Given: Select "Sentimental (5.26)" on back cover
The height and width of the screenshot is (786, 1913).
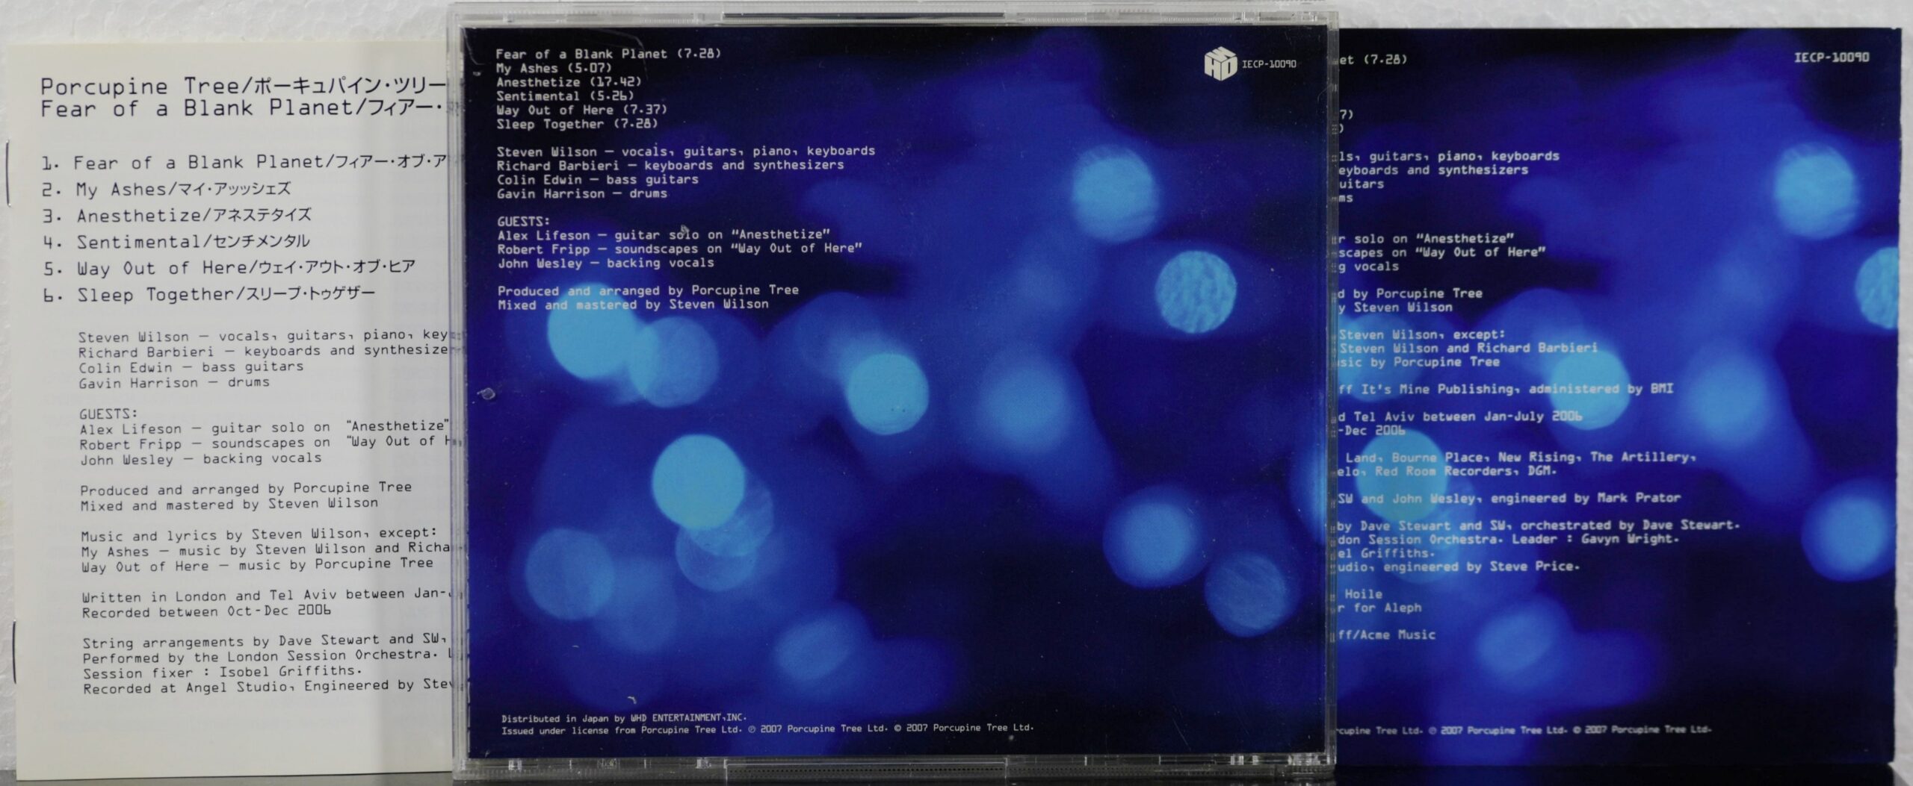Looking at the screenshot, I should pyautogui.click(x=565, y=96).
